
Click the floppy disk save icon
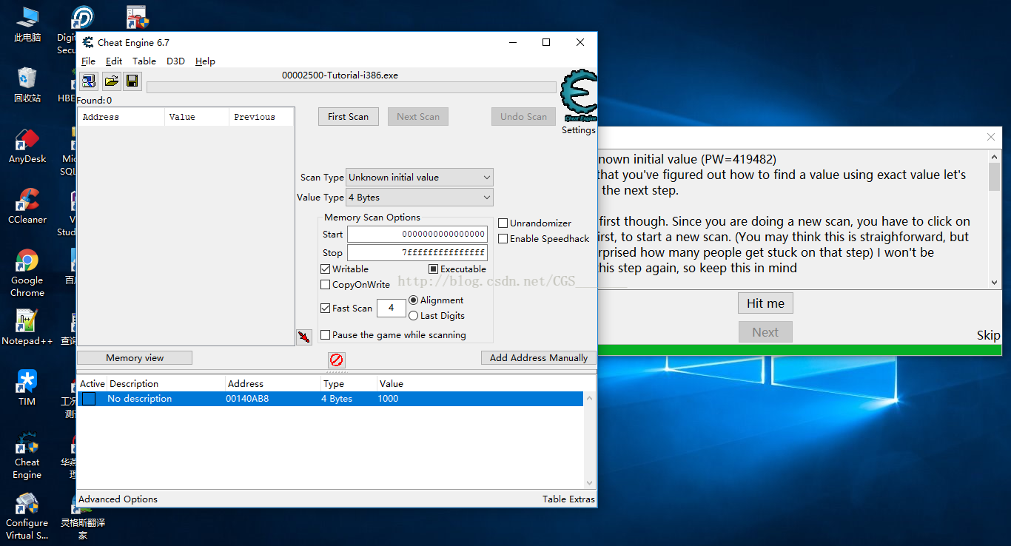tap(132, 81)
